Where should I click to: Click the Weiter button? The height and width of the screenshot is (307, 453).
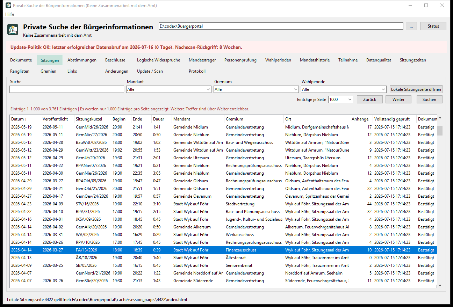[x=398, y=100]
